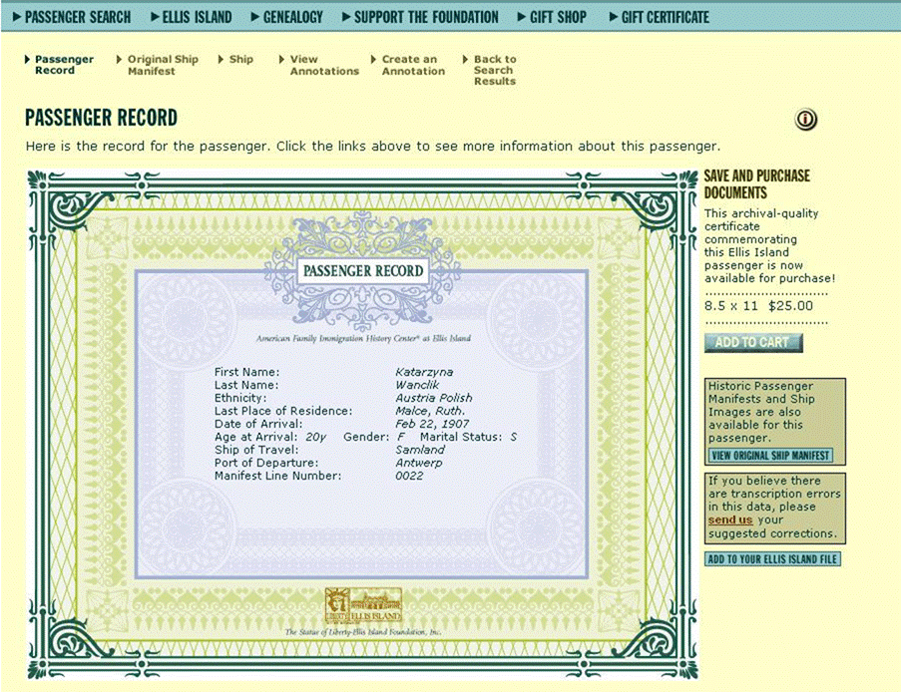Open the Genealogy menu

click(286, 17)
